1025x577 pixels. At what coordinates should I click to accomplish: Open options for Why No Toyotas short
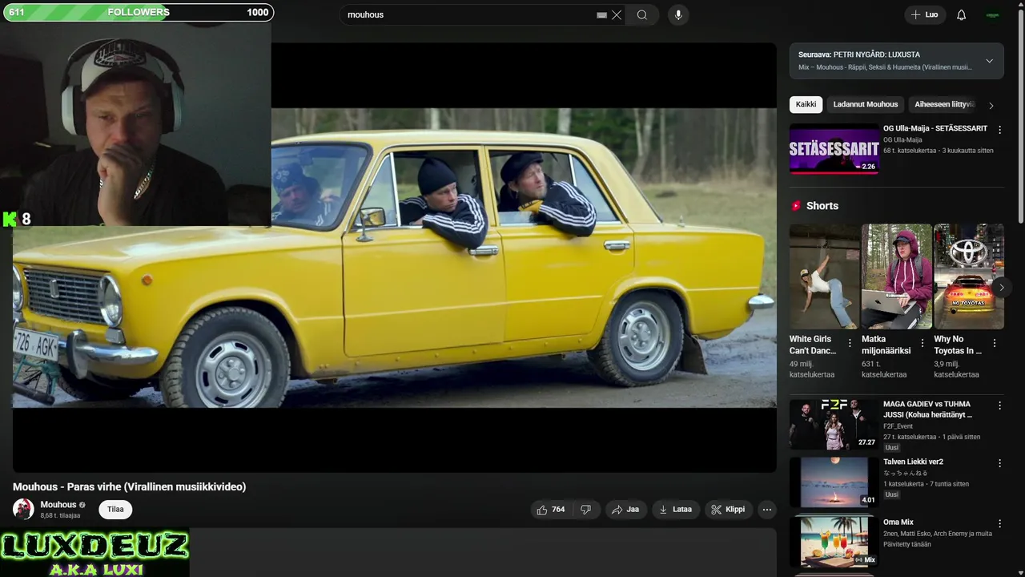(x=995, y=343)
